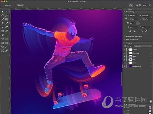Click the Background layer color thumbnail
153x114 pixels.
pos(131,66)
